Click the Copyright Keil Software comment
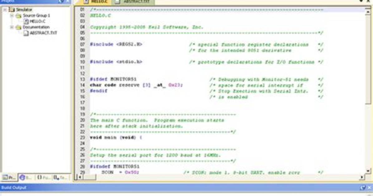 147,27
